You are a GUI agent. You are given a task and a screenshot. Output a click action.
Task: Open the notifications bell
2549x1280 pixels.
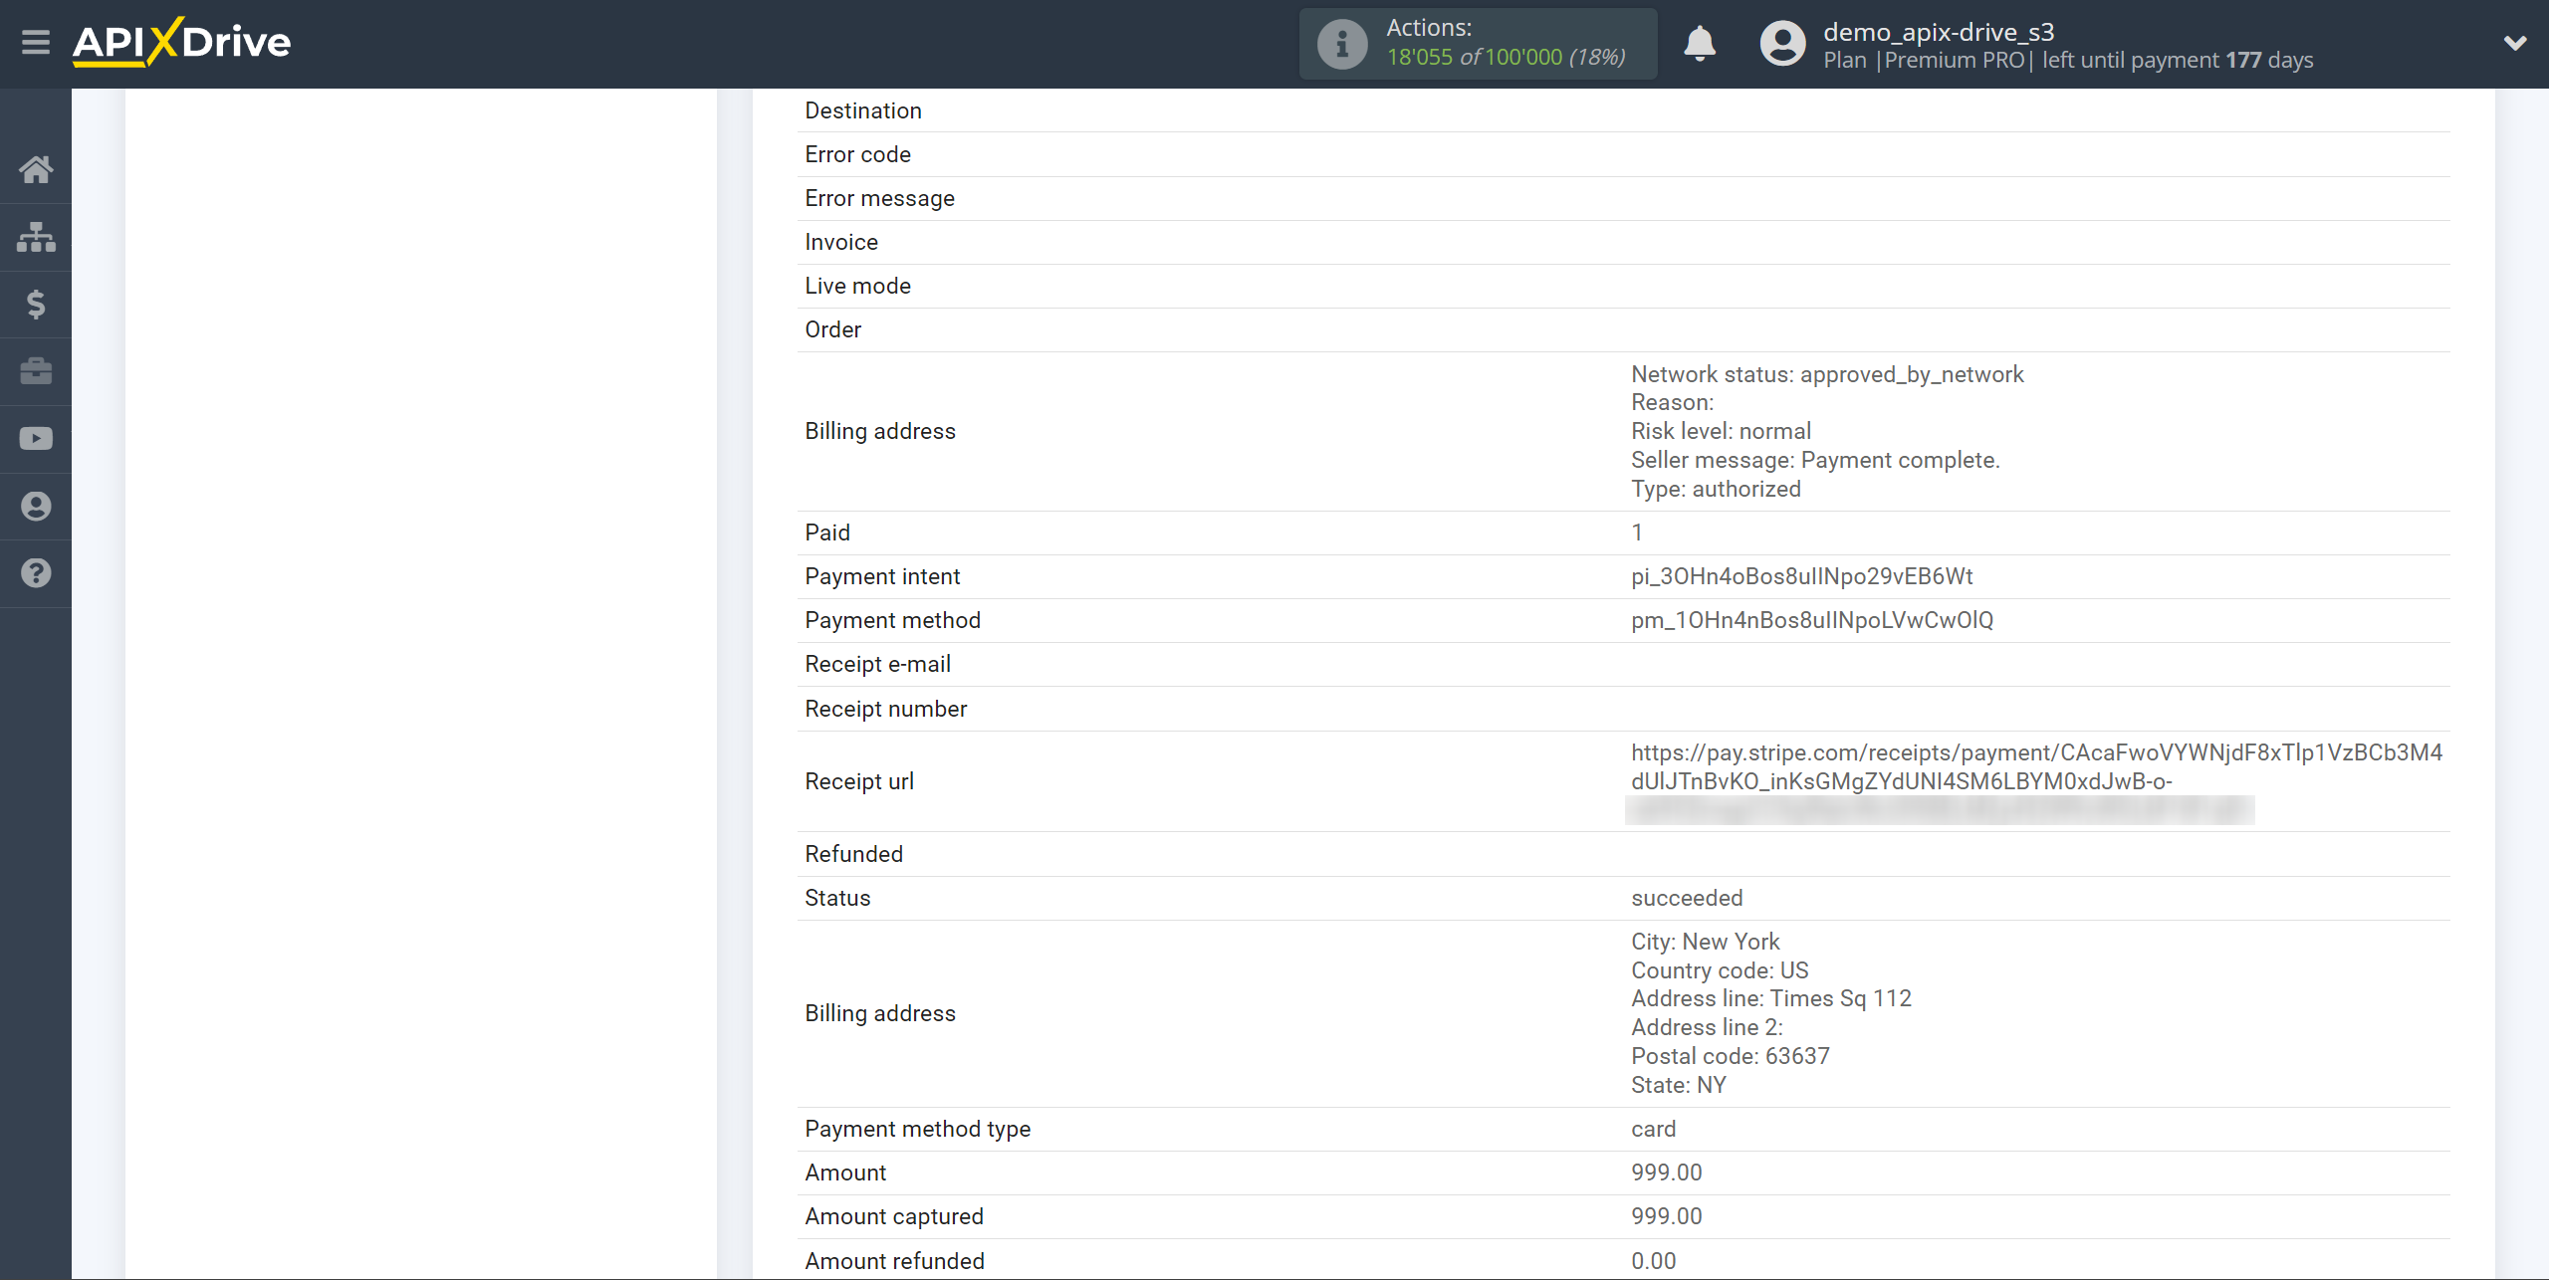click(1700, 44)
